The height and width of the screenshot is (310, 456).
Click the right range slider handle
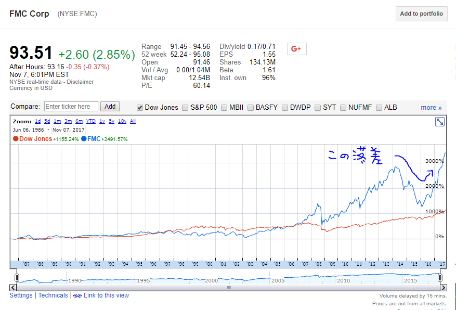tap(440, 278)
